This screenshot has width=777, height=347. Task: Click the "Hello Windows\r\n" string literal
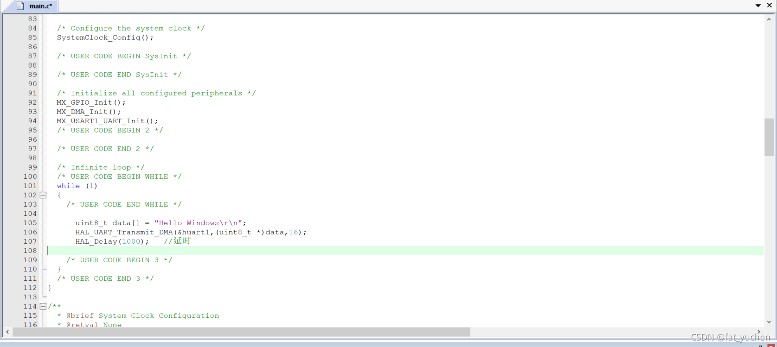198,223
